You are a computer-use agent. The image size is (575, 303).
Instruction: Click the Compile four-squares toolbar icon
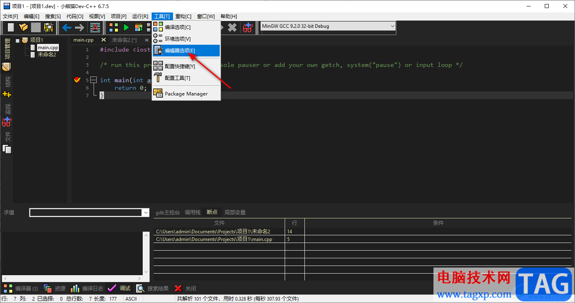(114, 27)
